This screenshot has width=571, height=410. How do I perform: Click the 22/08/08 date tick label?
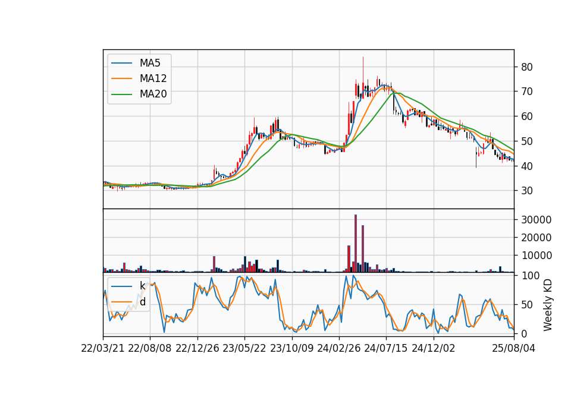click(x=150, y=348)
